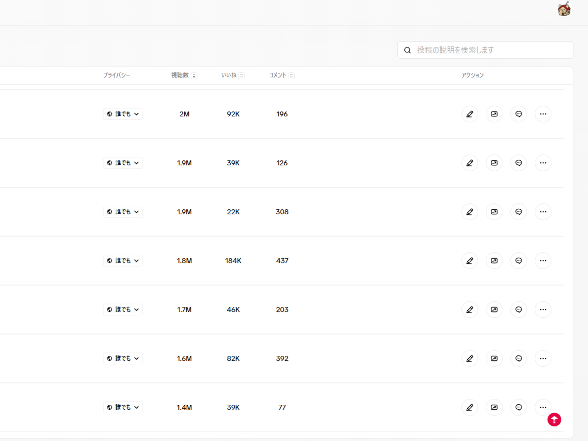The image size is (588, 441).
Task: Click the 437 comments value
Action: tap(282, 261)
